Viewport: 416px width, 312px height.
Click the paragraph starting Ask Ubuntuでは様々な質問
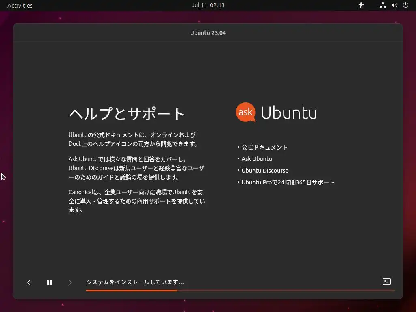pyautogui.click(x=136, y=168)
